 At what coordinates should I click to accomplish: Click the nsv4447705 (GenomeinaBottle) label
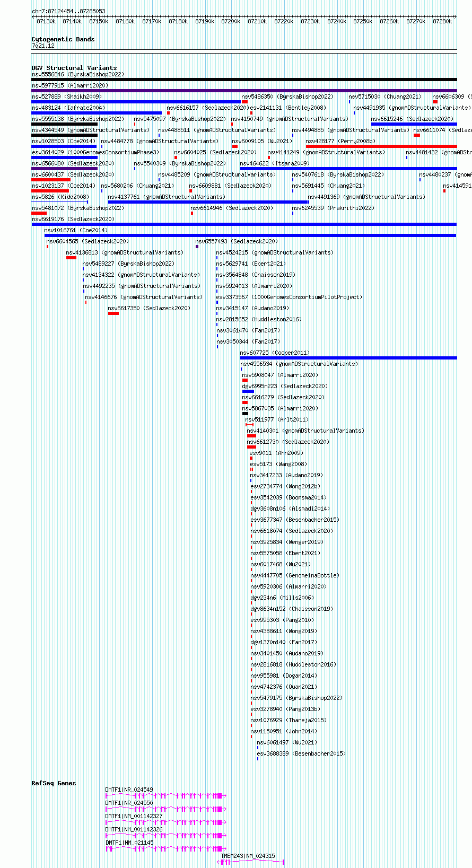click(295, 575)
